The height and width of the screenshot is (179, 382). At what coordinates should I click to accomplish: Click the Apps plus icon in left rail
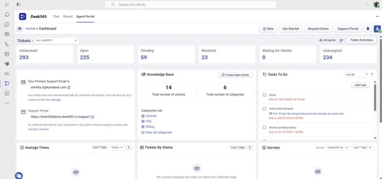click(x=7, y=93)
